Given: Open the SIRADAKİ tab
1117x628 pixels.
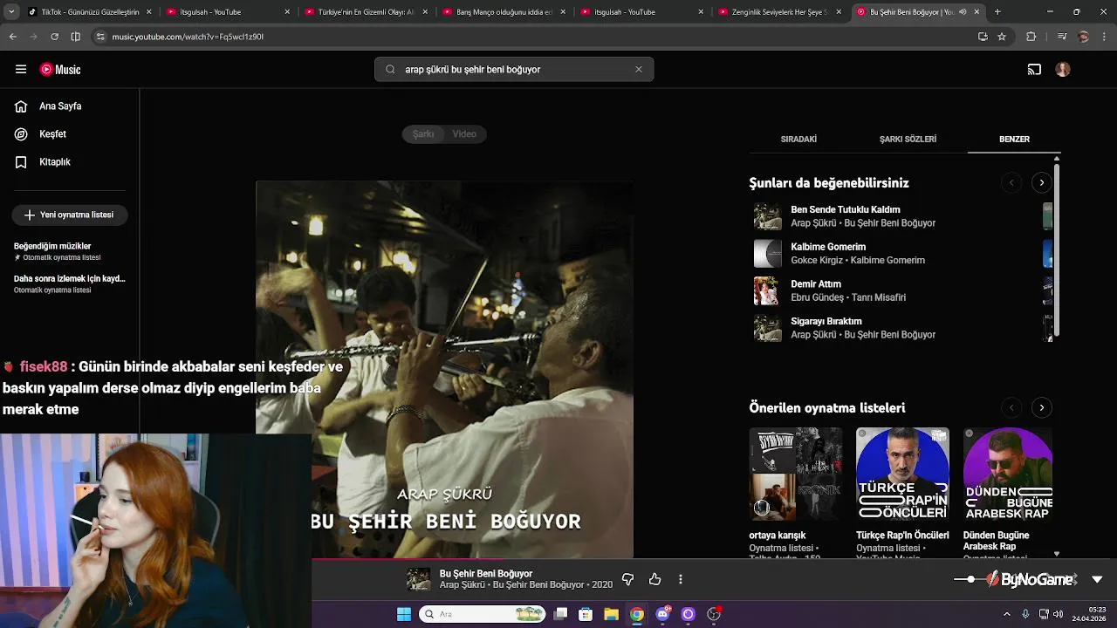Looking at the screenshot, I should point(798,140).
